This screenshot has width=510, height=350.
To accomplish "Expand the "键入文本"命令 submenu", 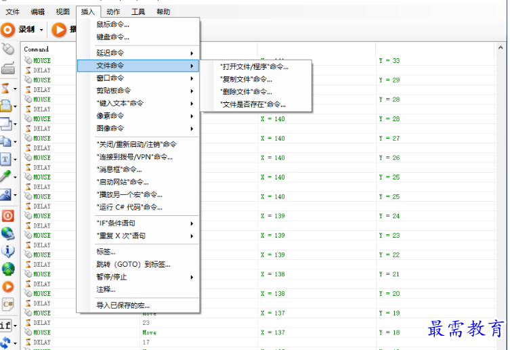I will [138, 104].
